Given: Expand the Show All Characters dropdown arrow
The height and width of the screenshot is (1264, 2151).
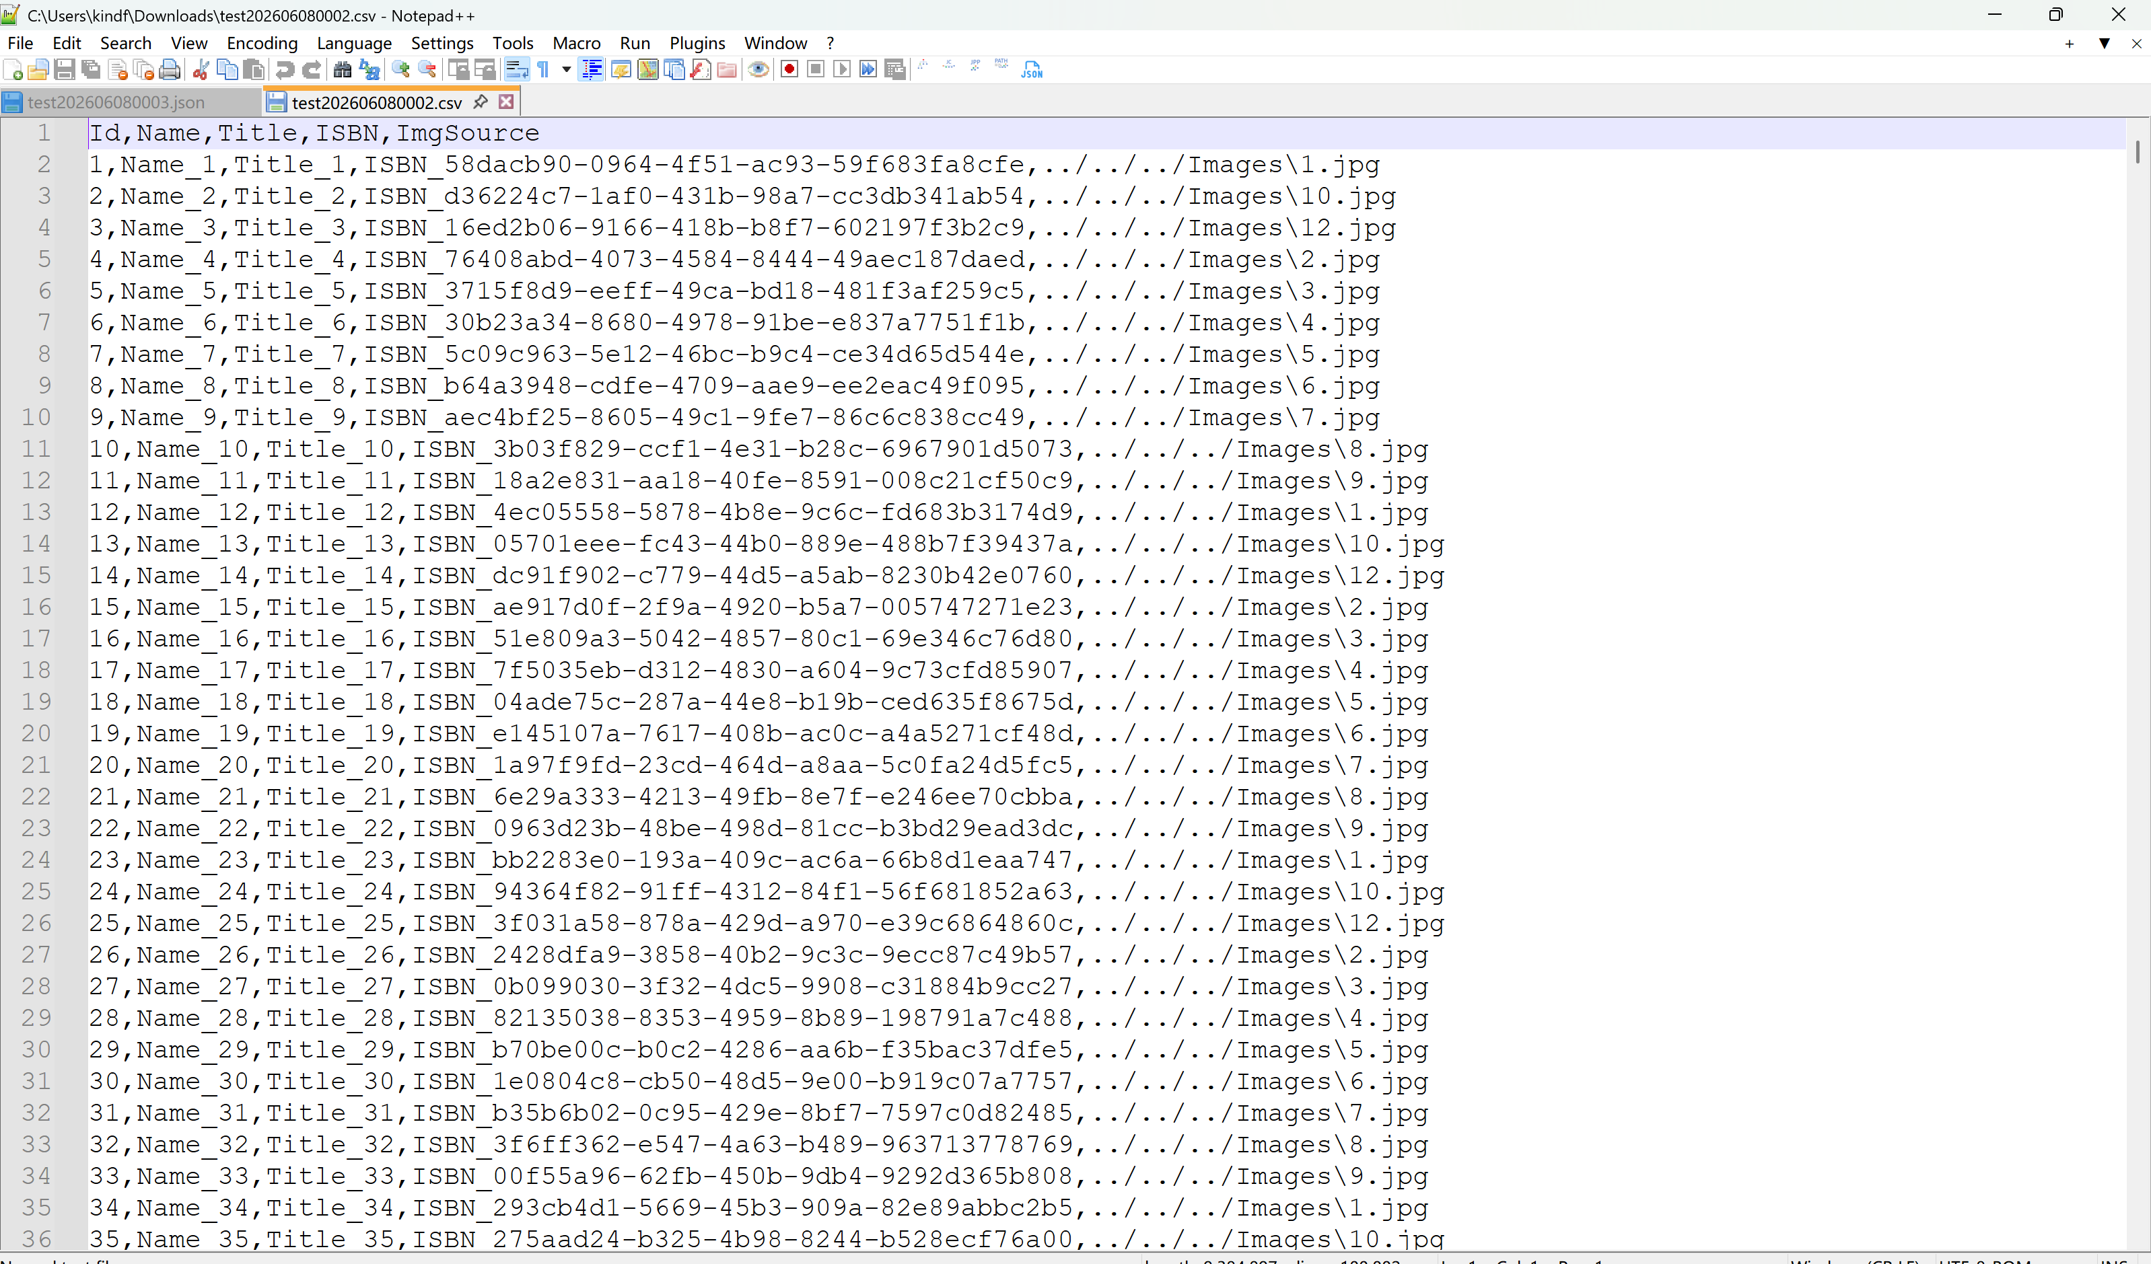Looking at the screenshot, I should [566, 70].
